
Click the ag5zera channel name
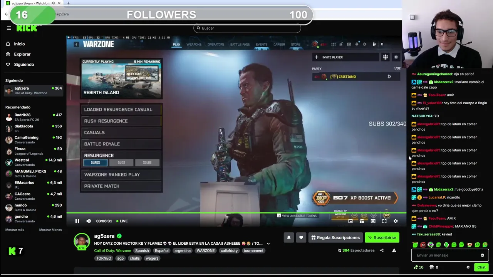104,236
